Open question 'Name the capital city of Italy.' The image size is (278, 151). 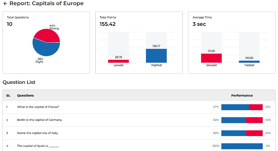(x=38, y=133)
